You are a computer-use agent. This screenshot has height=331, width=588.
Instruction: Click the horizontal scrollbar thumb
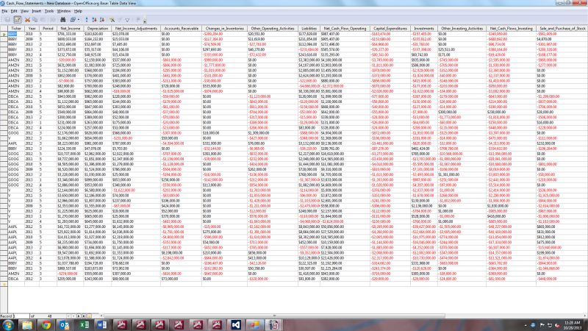tap(274, 316)
